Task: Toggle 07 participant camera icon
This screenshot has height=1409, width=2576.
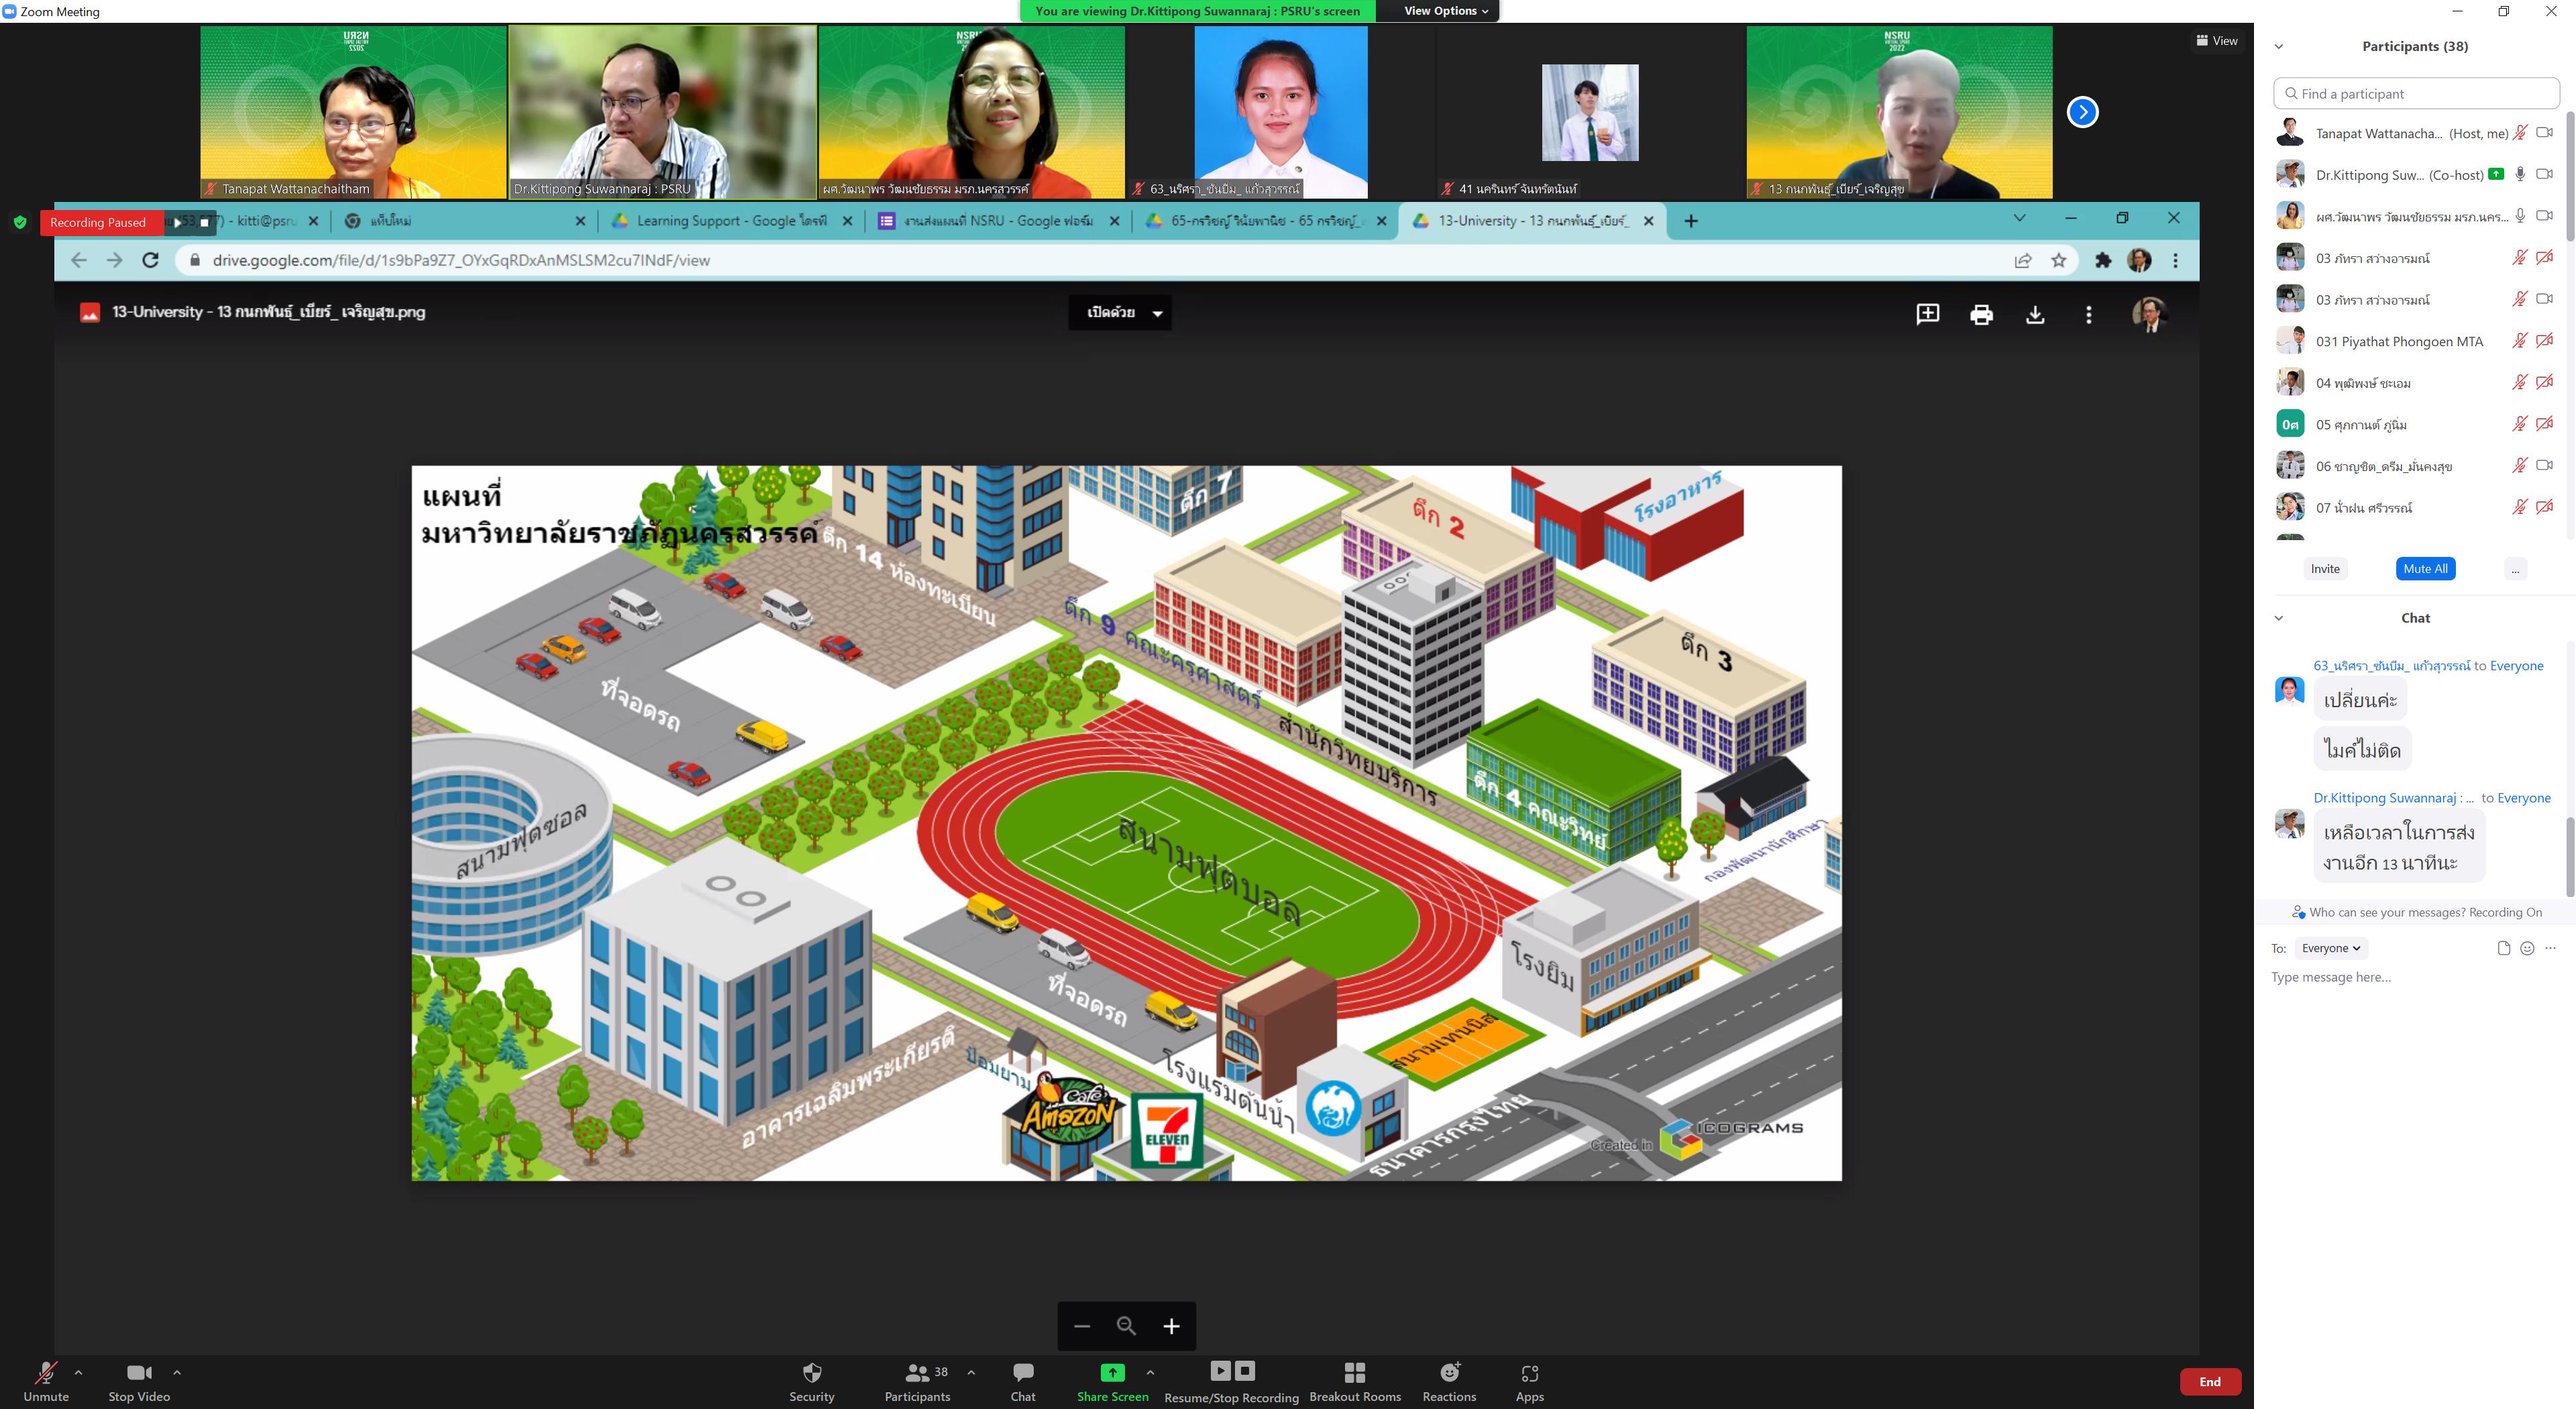Action: pos(2545,507)
